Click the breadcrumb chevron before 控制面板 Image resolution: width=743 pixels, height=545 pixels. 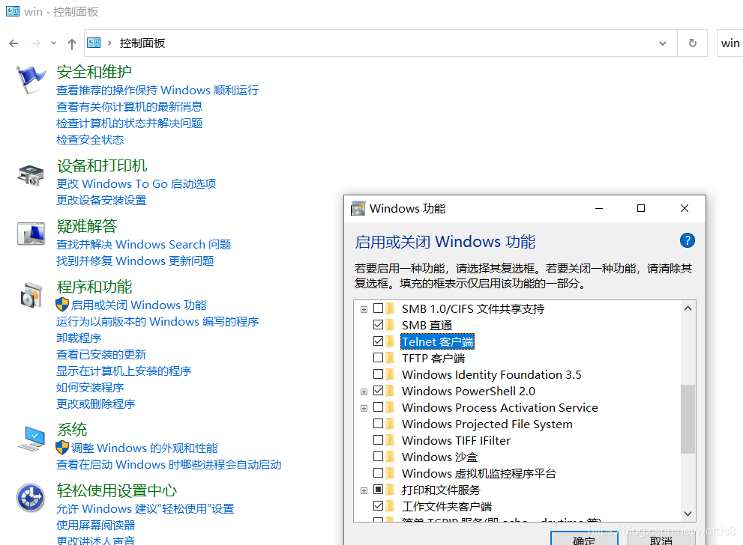[109, 43]
